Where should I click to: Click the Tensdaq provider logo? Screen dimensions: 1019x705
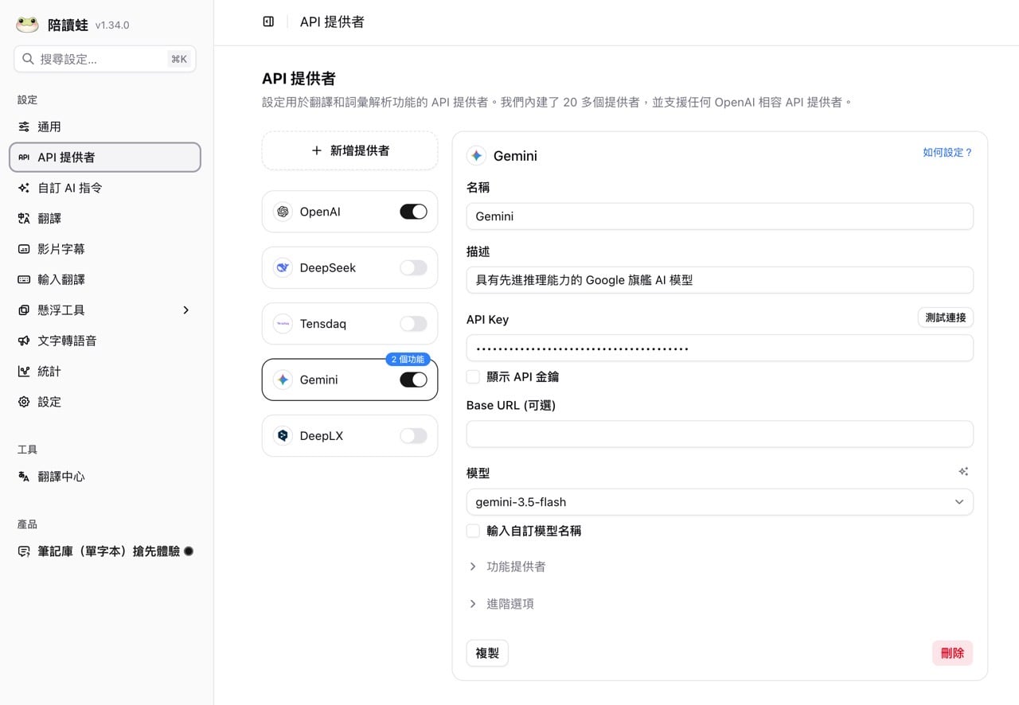coord(283,324)
